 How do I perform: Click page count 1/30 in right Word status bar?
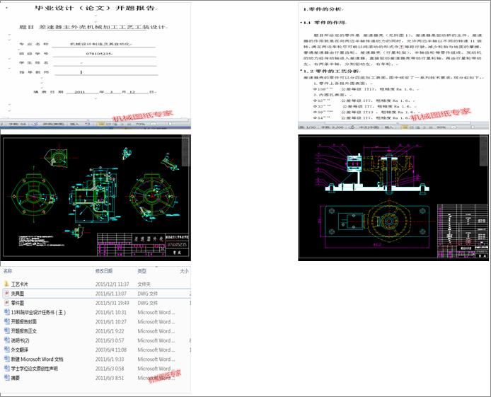307,127
